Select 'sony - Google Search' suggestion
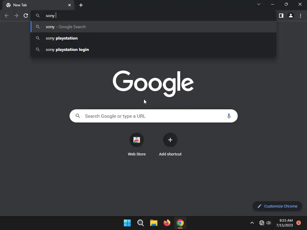The width and height of the screenshot is (307, 230). (x=153, y=27)
